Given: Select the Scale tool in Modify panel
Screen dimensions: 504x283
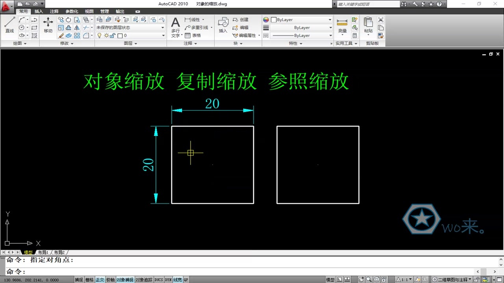Looking at the screenshot, I should coord(61,28).
